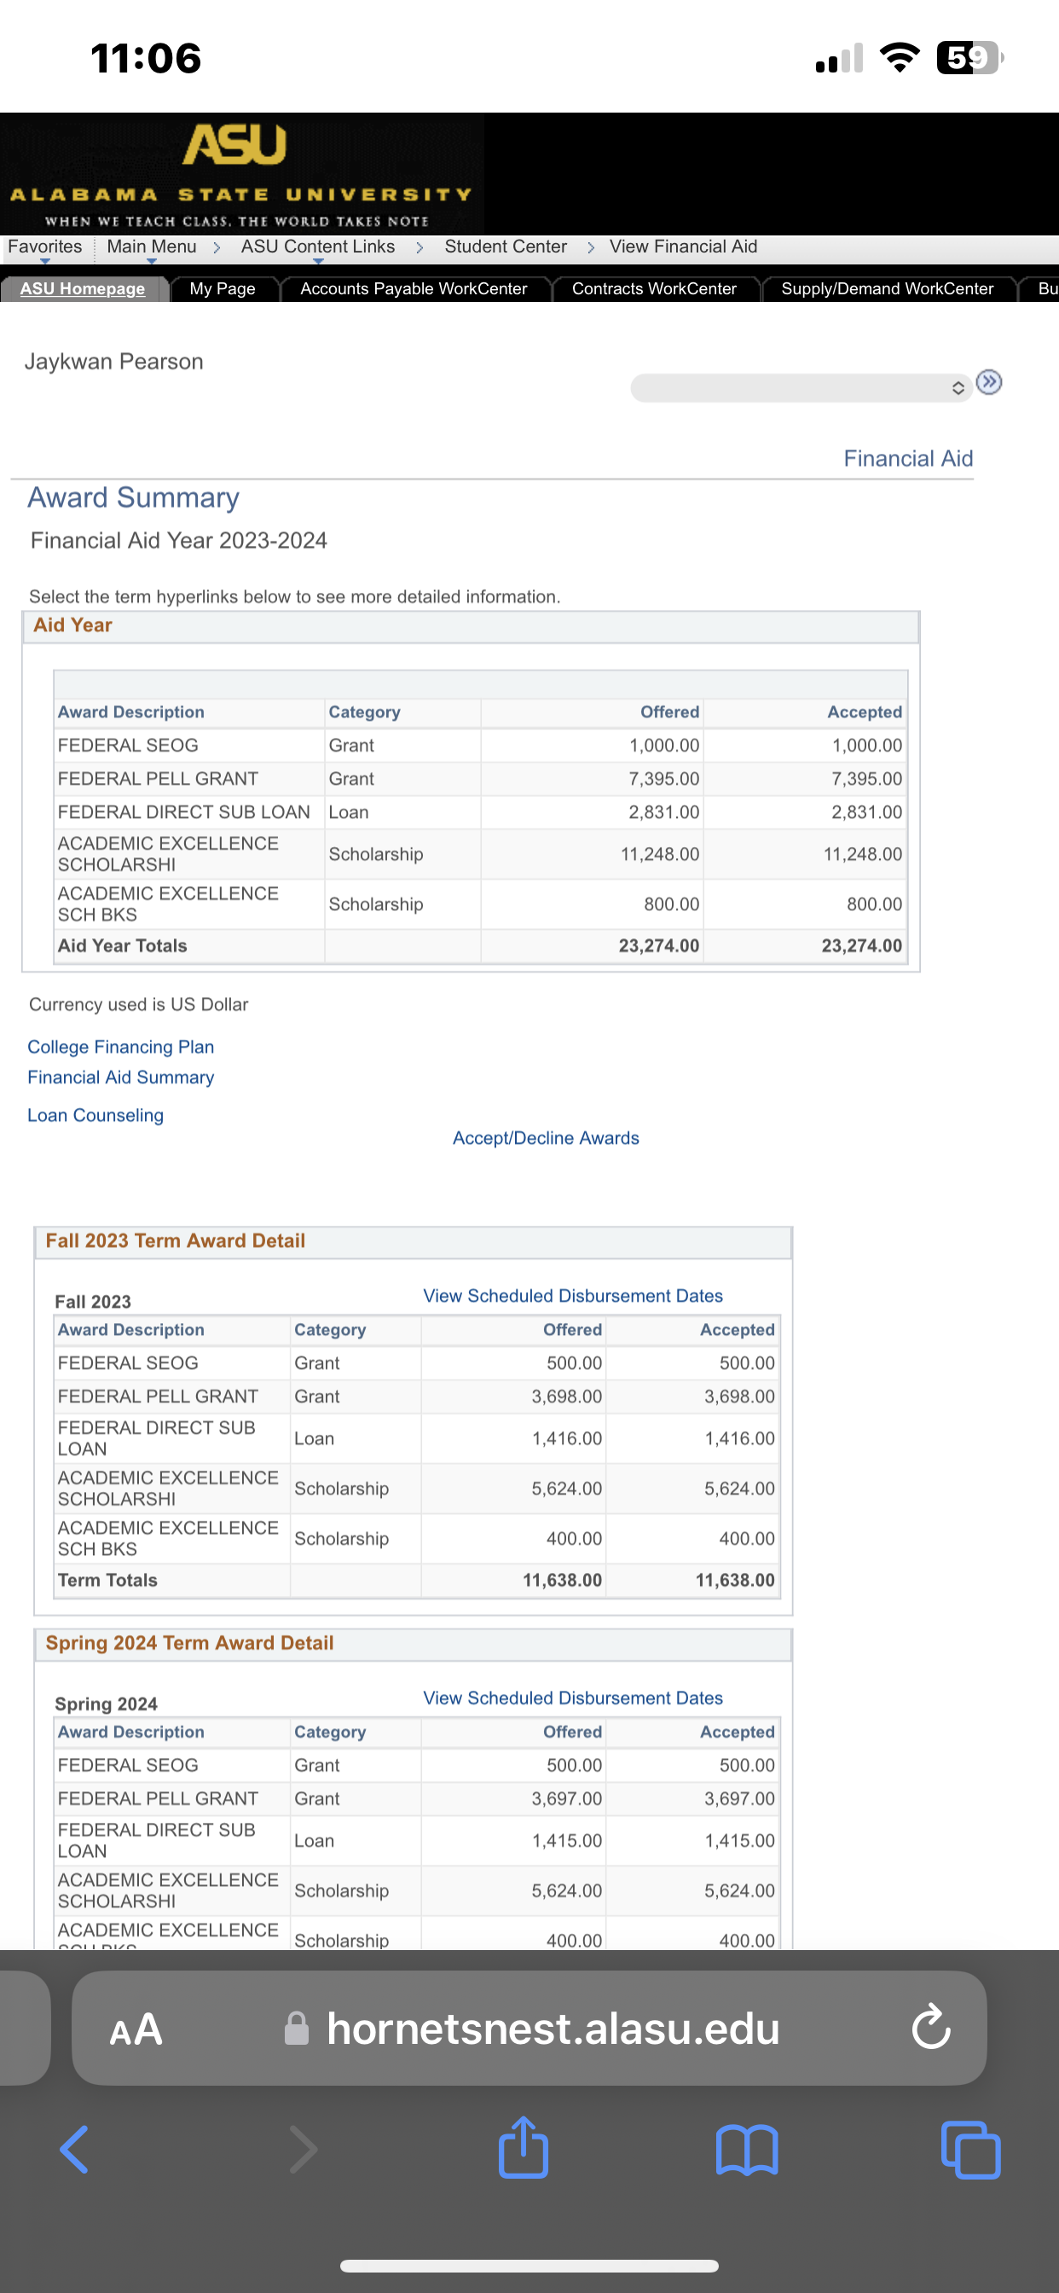The height and width of the screenshot is (2293, 1059).
Task: Click the Spring 2024 FEDERAL SEOG 500.00 accepted
Action: click(747, 1765)
